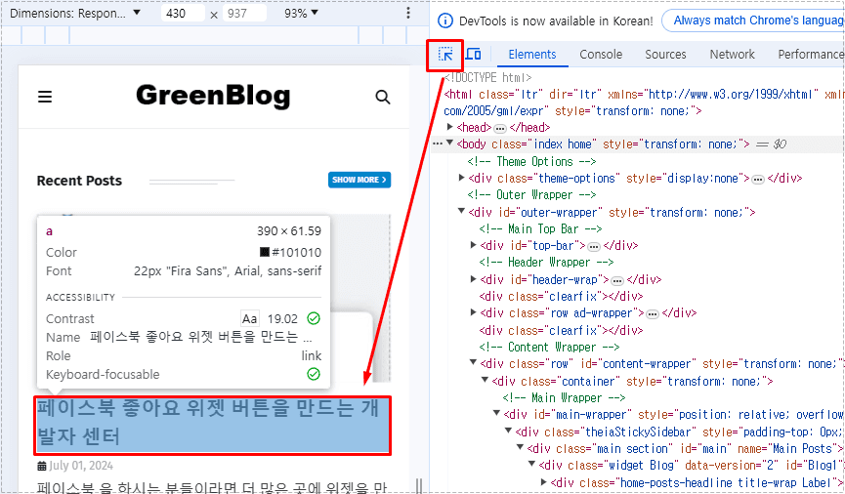Click the Recent Posts heading
The width and height of the screenshot is (845, 494).
point(79,181)
